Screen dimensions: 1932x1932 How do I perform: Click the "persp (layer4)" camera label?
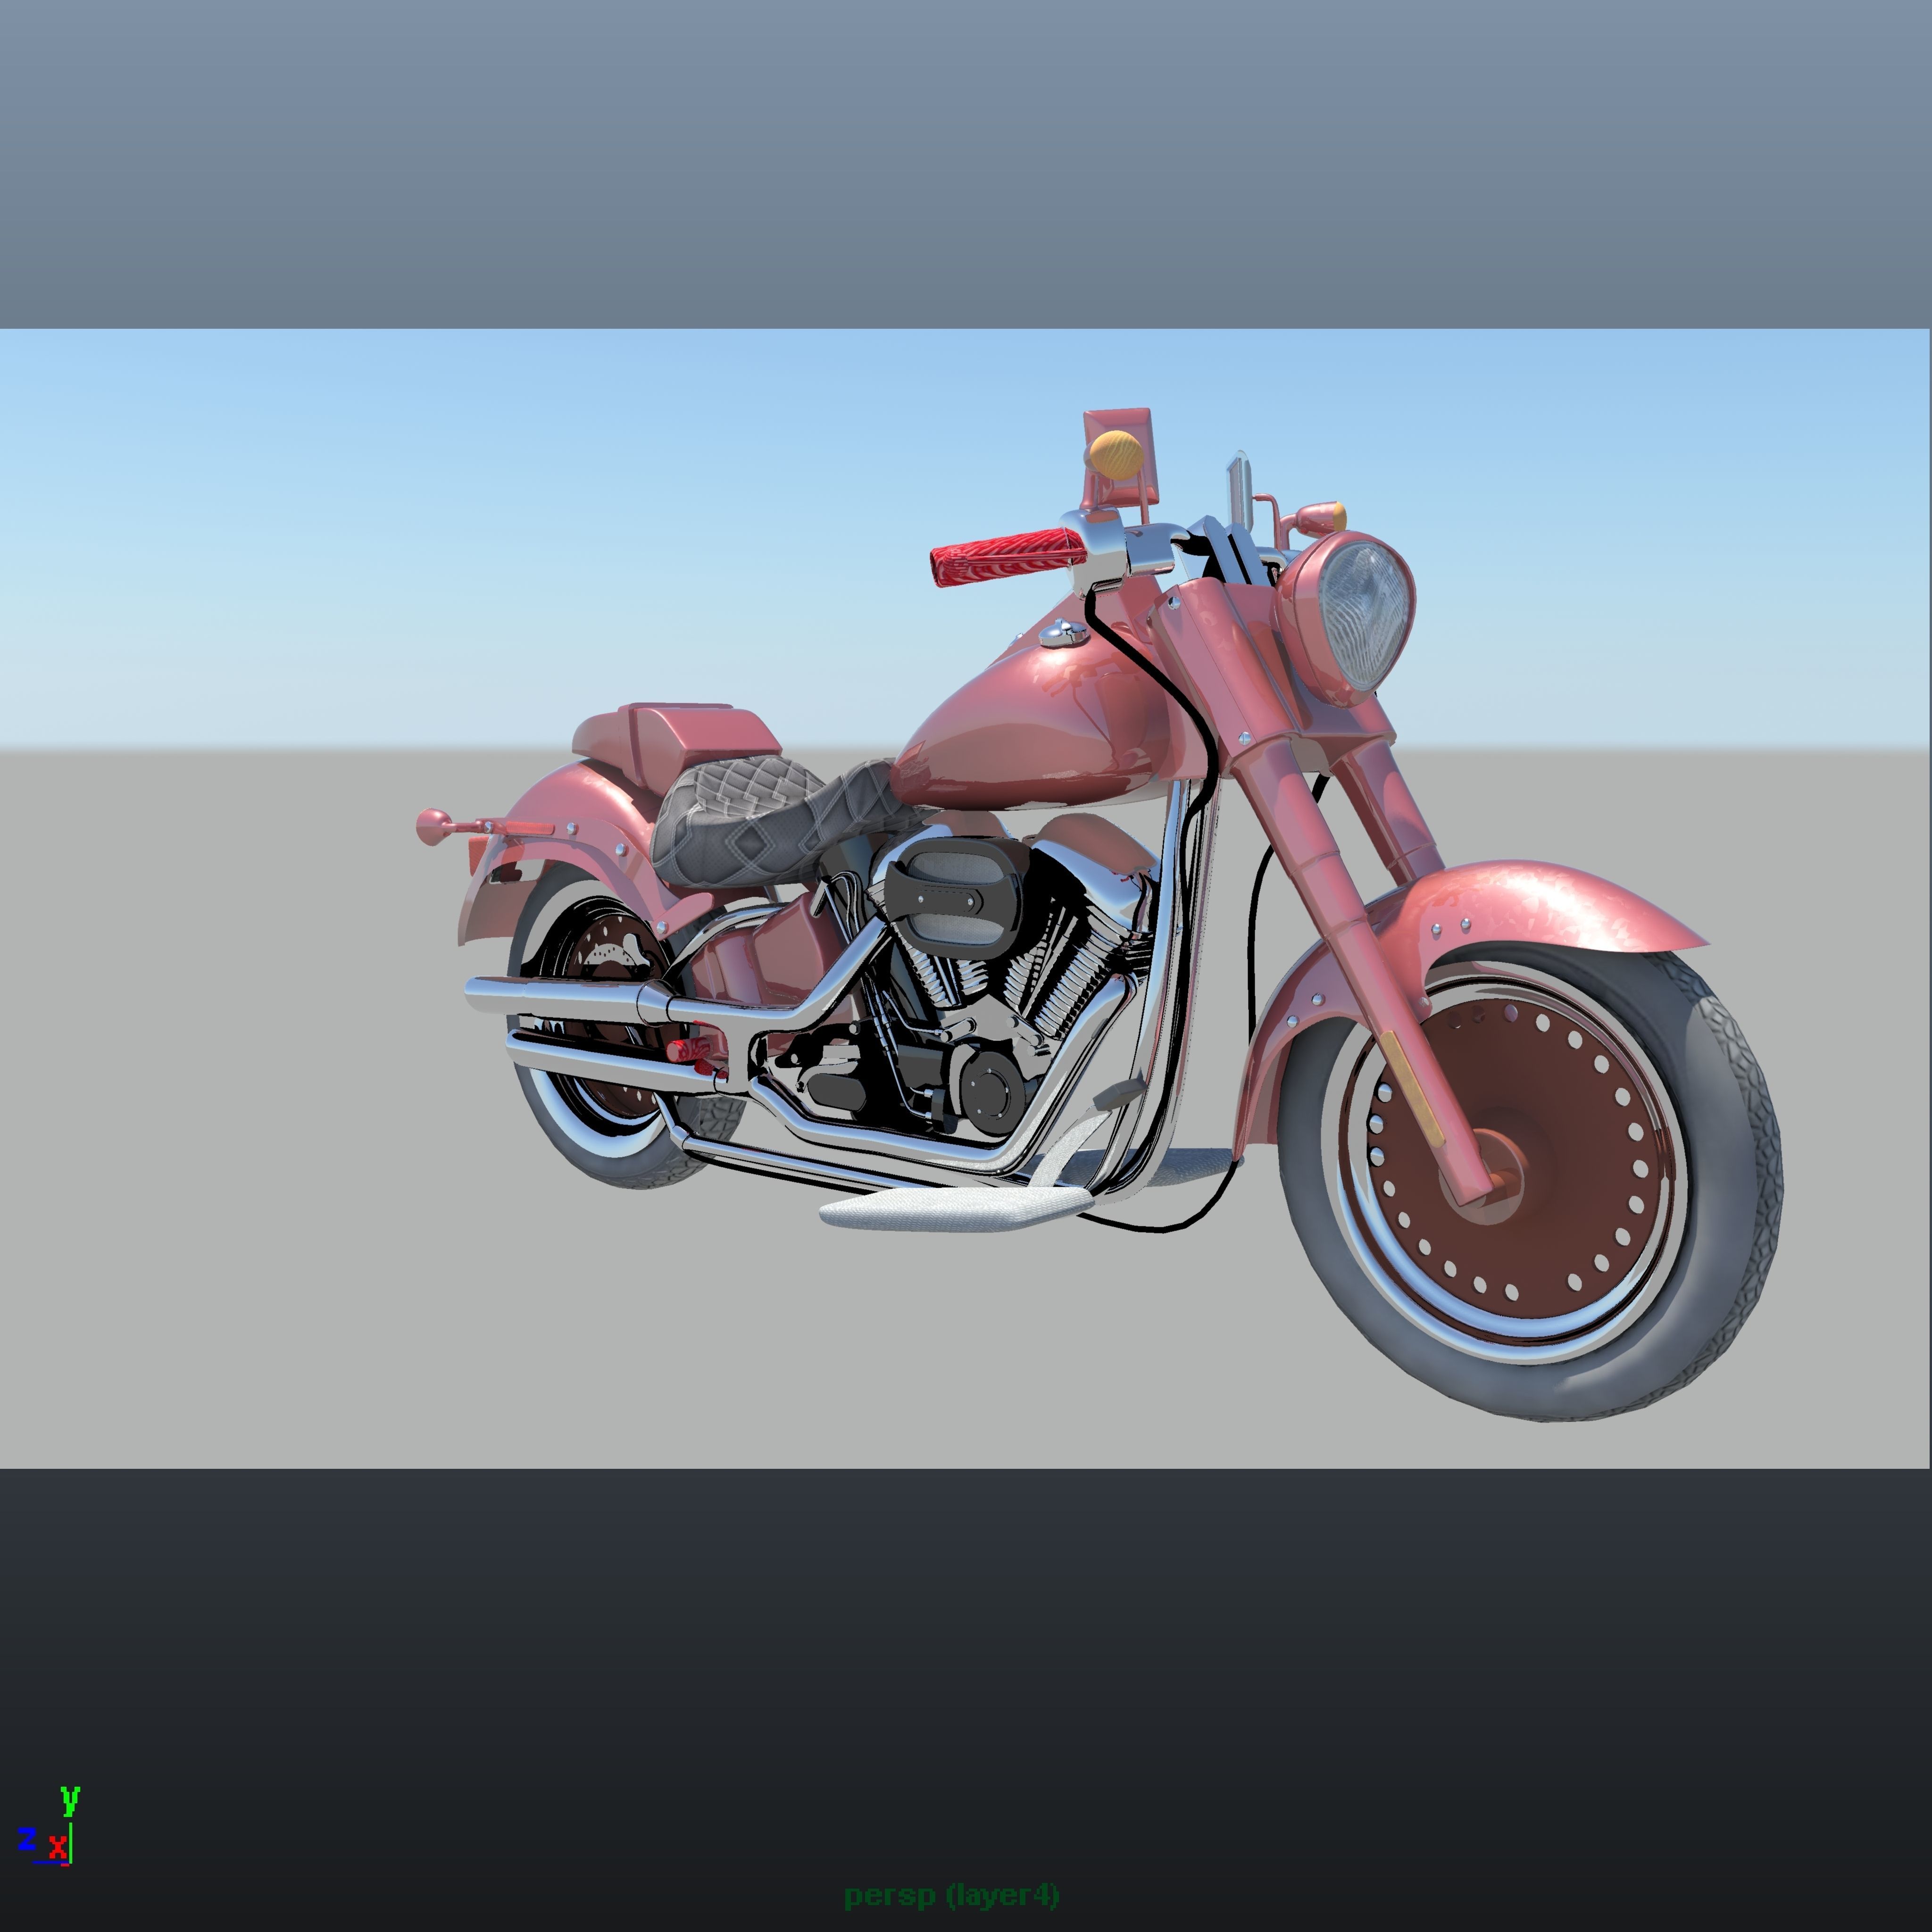pyautogui.click(x=951, y=1895)
